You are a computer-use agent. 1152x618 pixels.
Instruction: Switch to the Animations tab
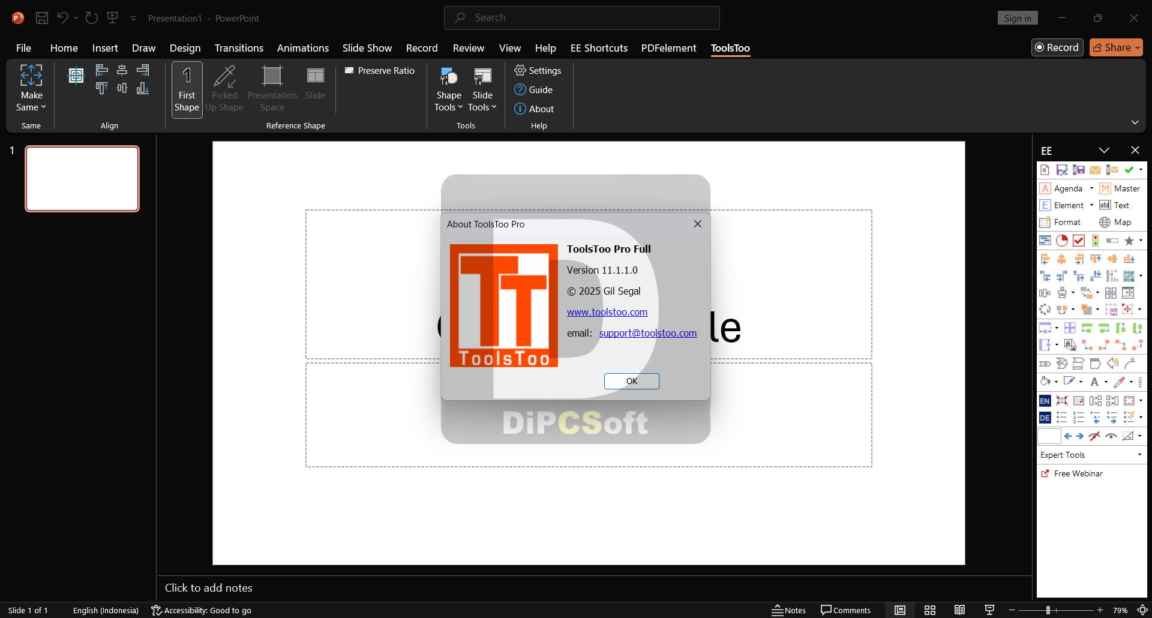pos(302,48)
